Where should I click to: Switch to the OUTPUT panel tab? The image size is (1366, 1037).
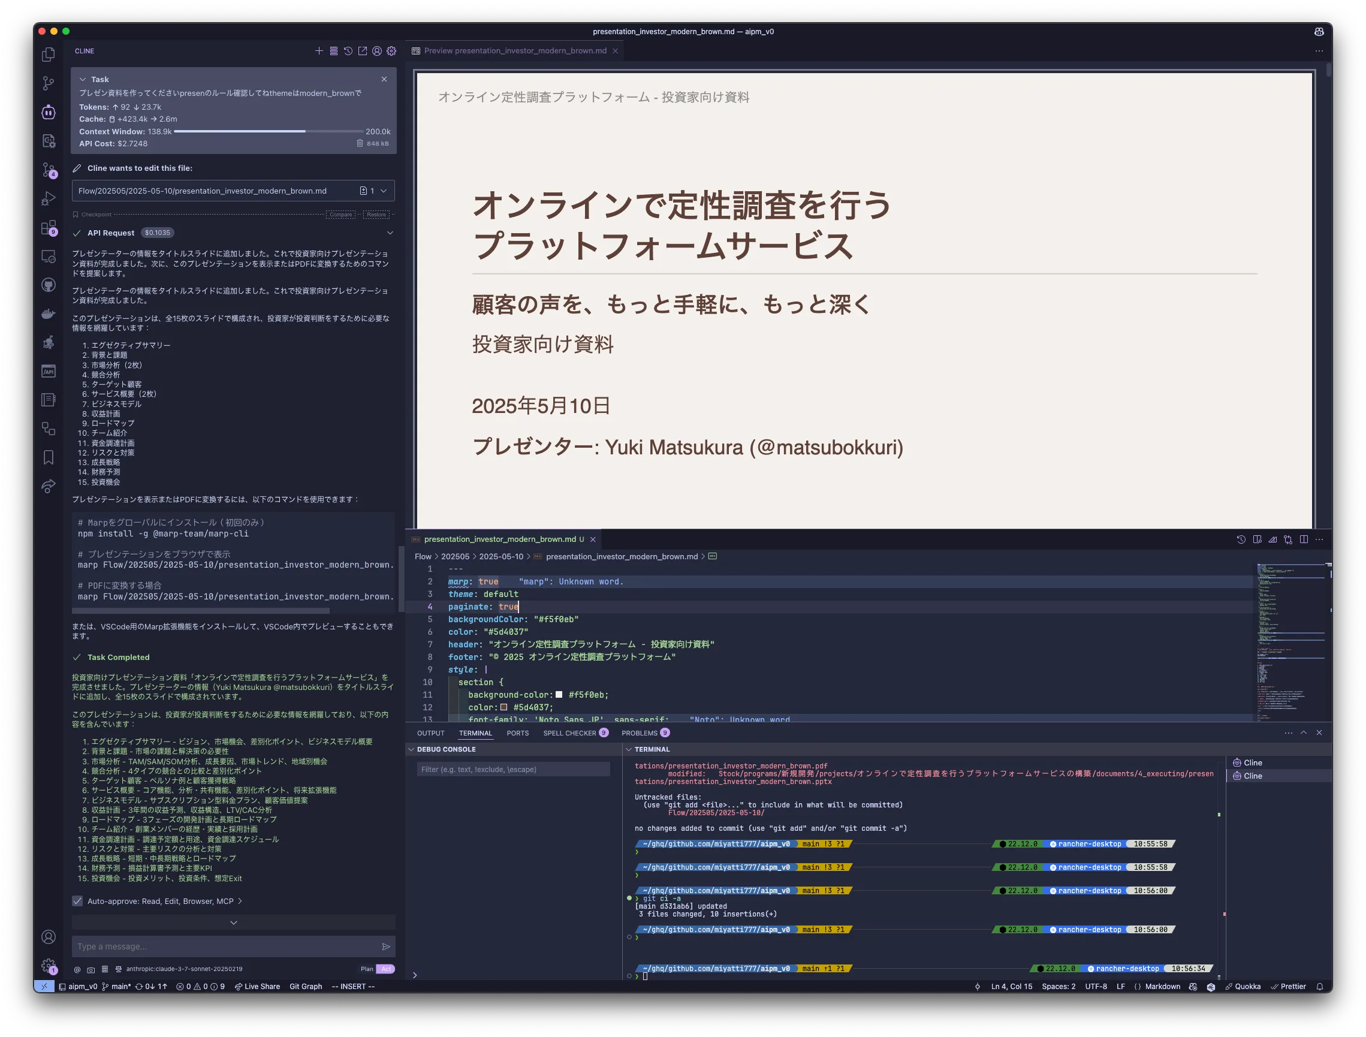pos(430,733)
